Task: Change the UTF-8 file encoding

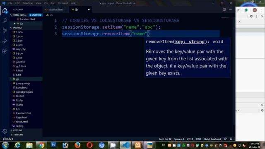Action: (x=190, y=139)
